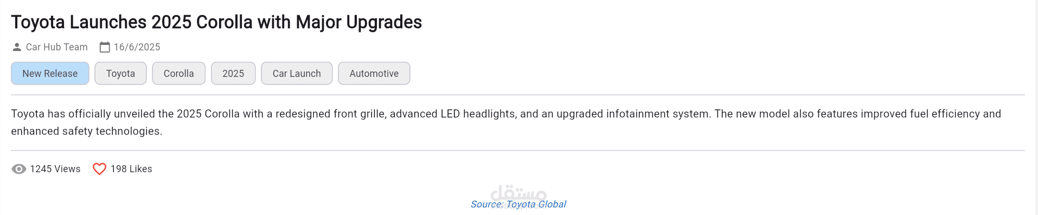Viewport: 1038px width, 215px height.
Task: Open the Toyota Launches 2025 Corolla headline
Action: (216, 22)
